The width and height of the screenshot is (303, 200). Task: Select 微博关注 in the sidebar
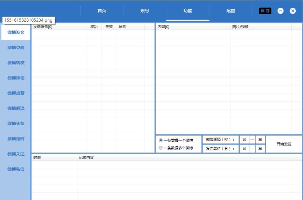pos(16,154)
